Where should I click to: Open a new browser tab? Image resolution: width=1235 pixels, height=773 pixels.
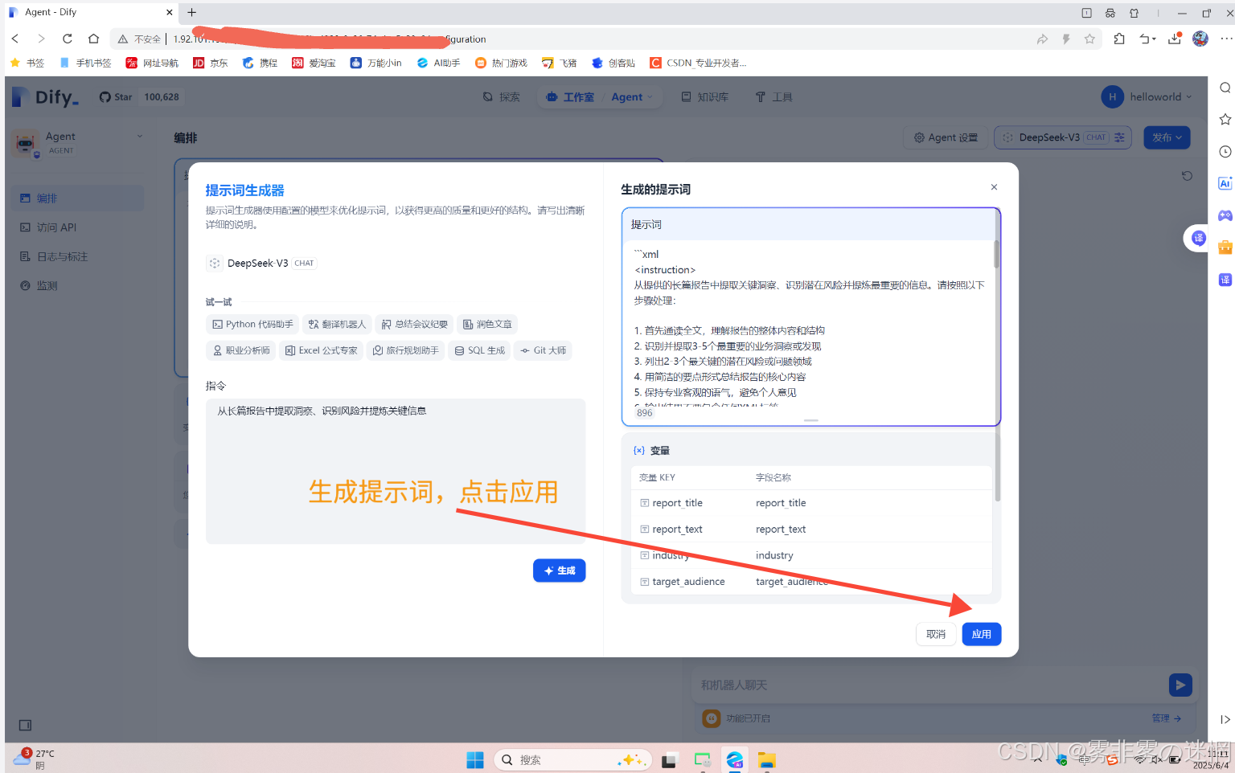pos(191,12)
